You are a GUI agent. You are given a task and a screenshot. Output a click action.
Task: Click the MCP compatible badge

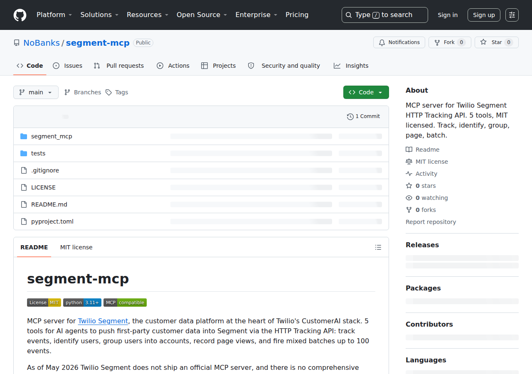pyautogui.click(x=125, y=303)
